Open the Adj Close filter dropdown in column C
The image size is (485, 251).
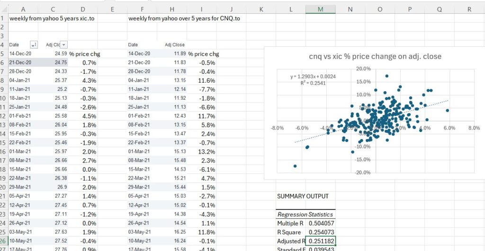tap(64, 44)
